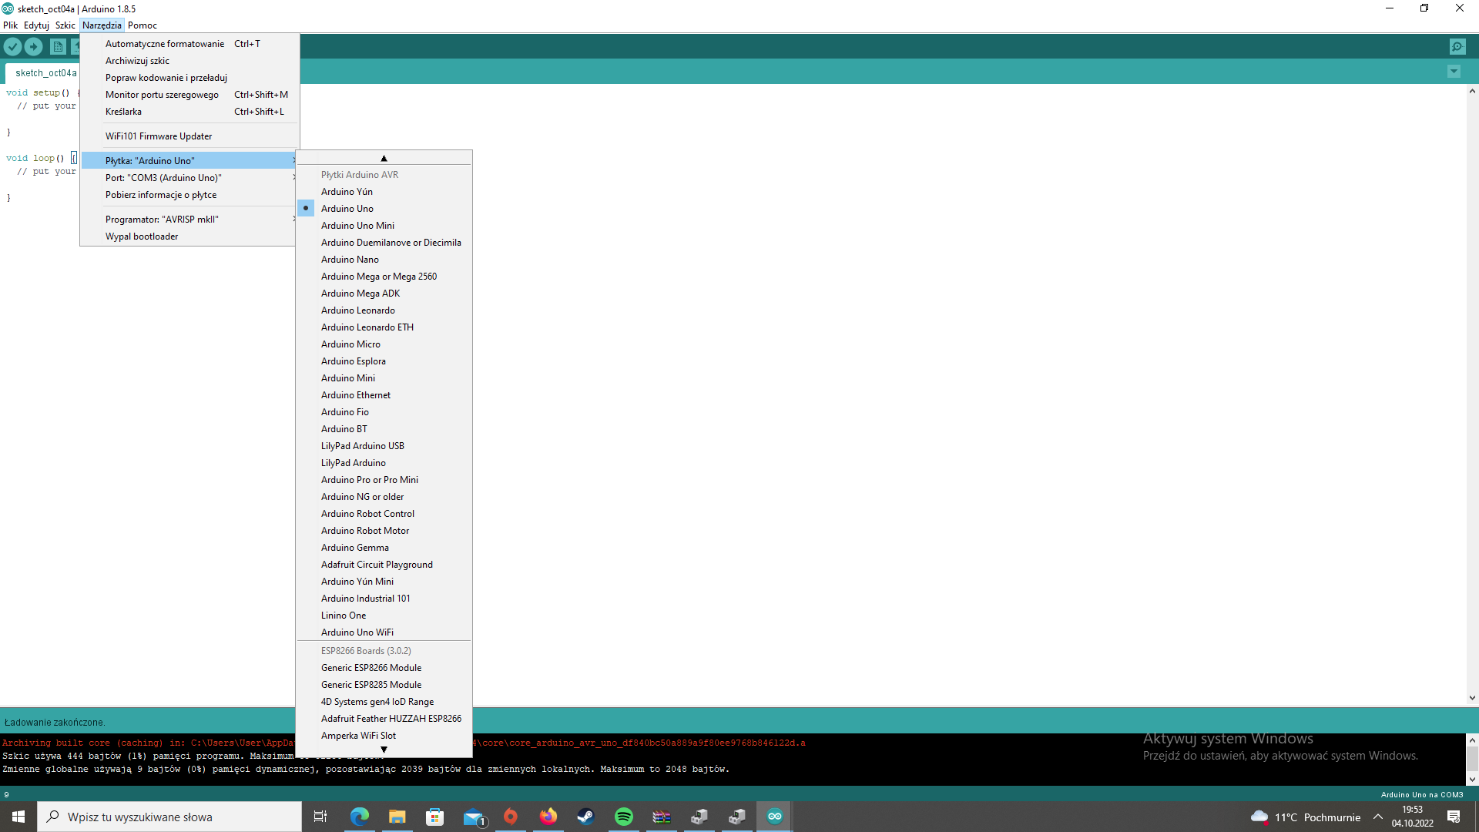
Task: Open WinRAR from the taskbar
Action: click(662, 817)
